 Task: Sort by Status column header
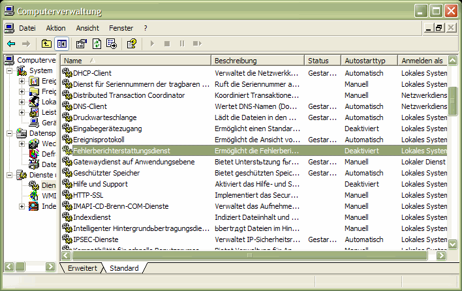coord(322,61)
